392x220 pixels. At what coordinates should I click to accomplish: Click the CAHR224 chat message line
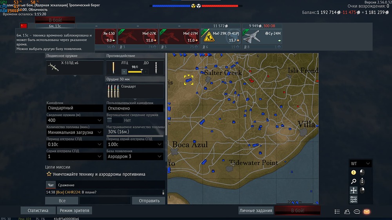point(71,192)
